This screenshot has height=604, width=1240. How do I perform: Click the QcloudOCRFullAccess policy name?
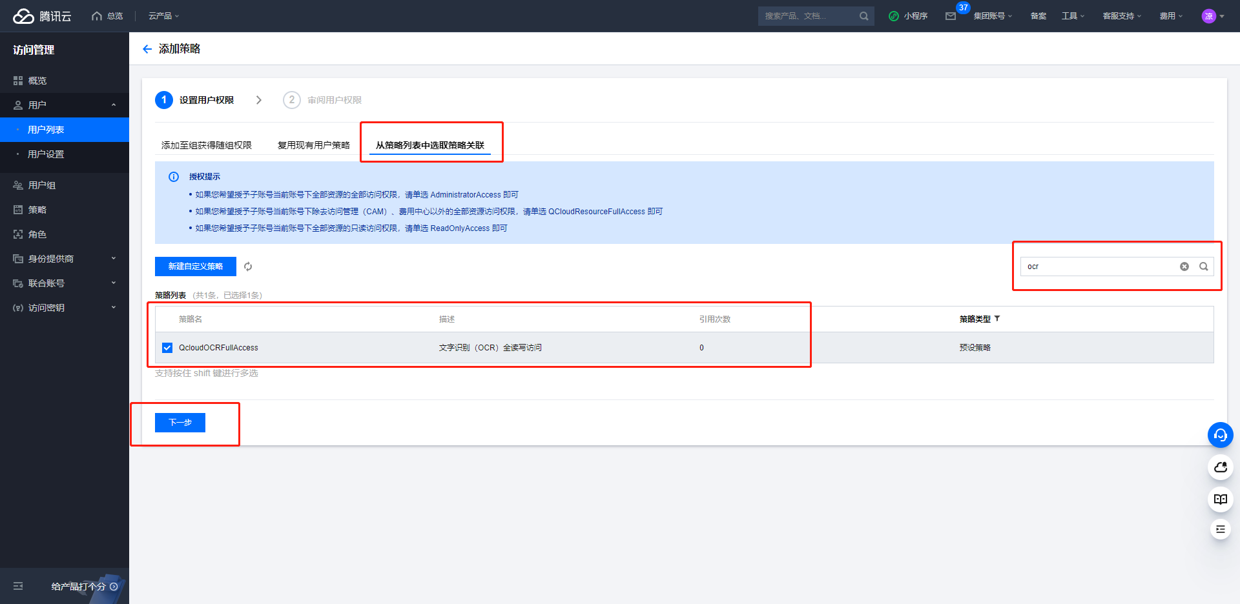(x=218, y=348)
